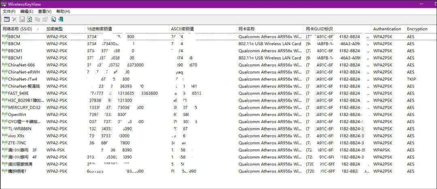This screenshot has width=437, height=189.
Task: Select the adapter name cell in OpenWrt row
Action: tap(270, 114)
